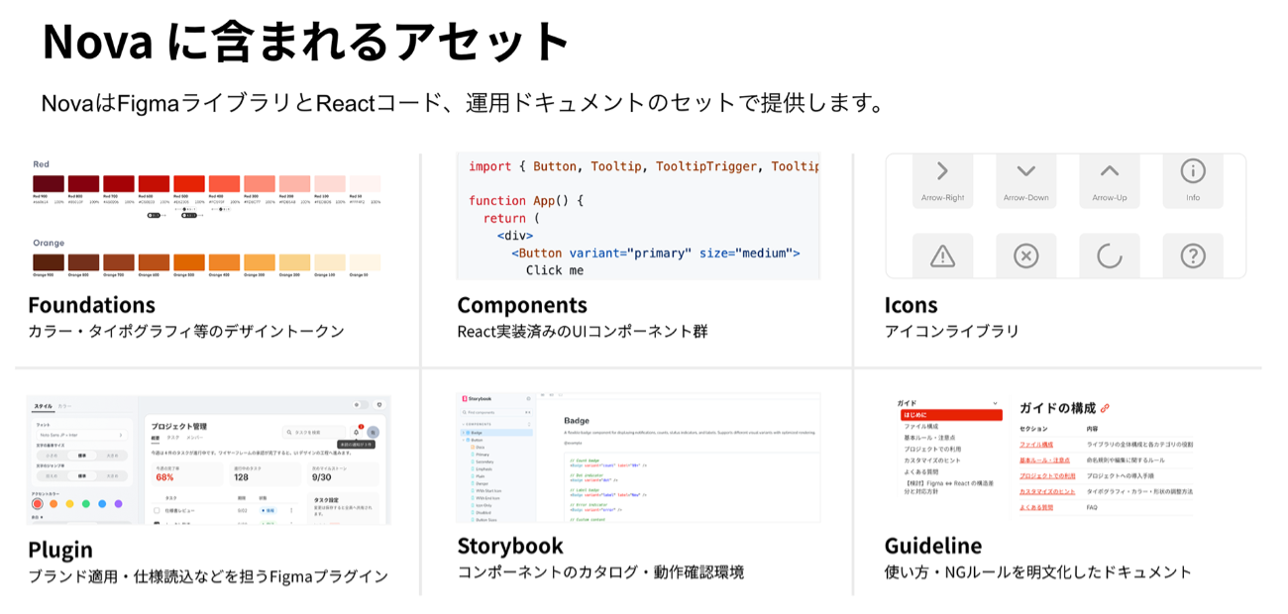Select 標準 in the 文字のジャンプ率 row

point(82,476)
